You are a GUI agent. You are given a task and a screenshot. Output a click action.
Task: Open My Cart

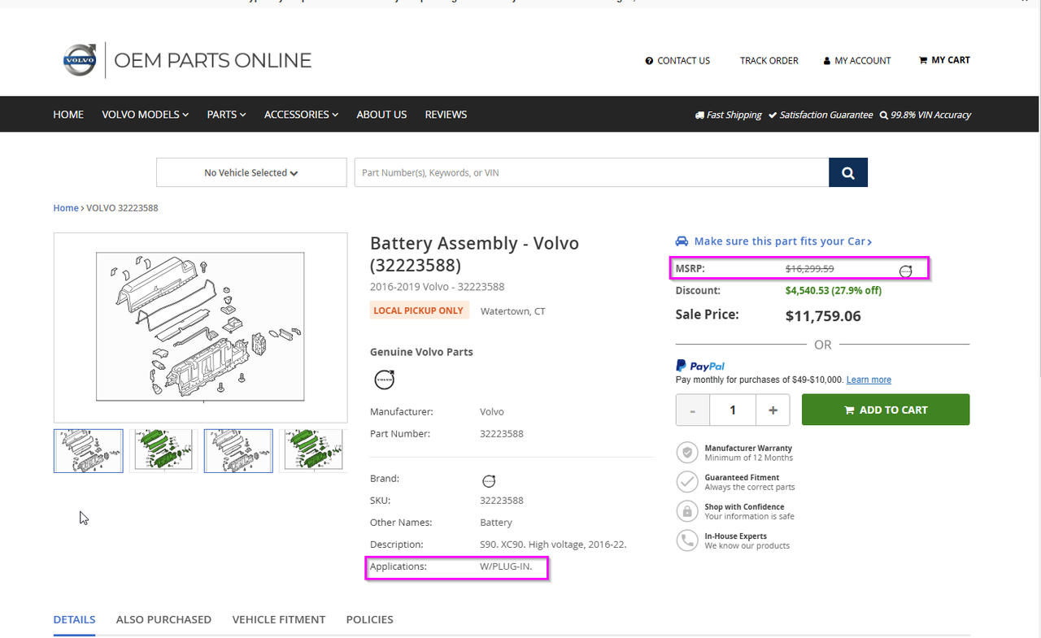click(x=944, y=60)
